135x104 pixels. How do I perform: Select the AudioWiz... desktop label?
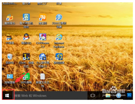(x=10, y=3)
